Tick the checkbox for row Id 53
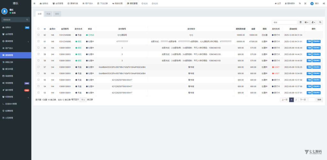The width and height of the screenshot is (327, 160). tap(38, 92)
